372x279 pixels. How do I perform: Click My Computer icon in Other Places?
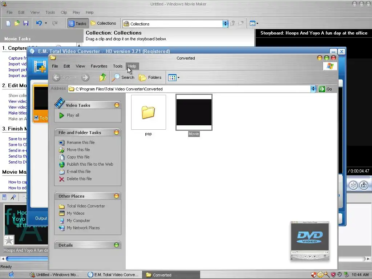[62, 221]
